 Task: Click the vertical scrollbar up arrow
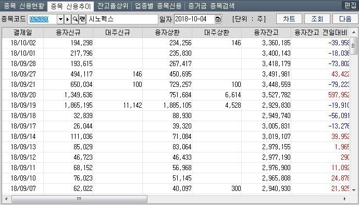(354, 32)
